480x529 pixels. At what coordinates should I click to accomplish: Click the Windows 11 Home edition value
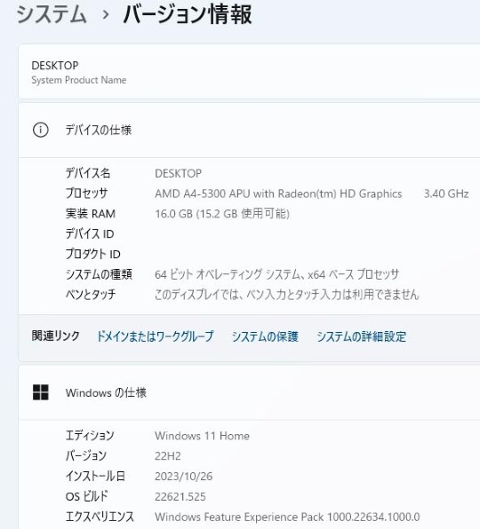coord(202,436)
